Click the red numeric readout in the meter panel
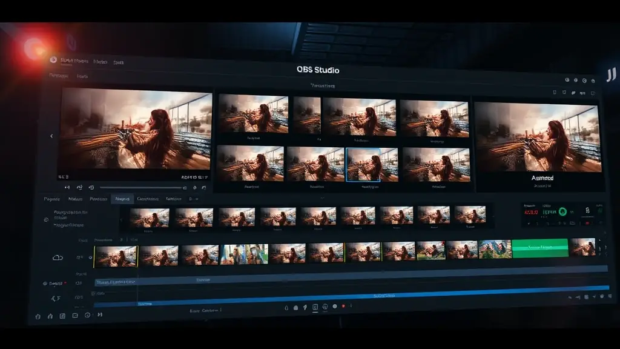This screenshot has width=620, height=349. (x=530, y=213)
